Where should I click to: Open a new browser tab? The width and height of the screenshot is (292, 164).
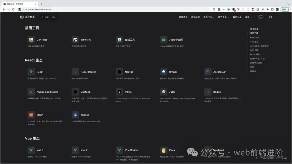[41, 4]
